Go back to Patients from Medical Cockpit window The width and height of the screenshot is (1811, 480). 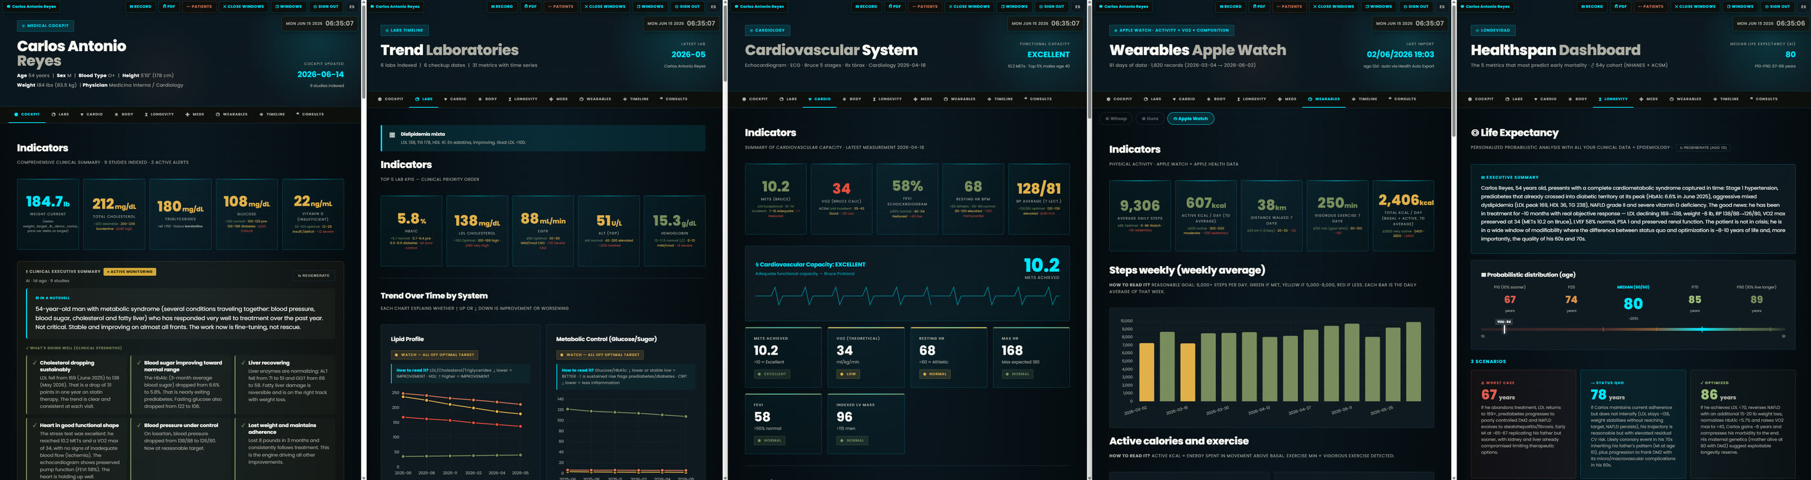tap(199, 6)
